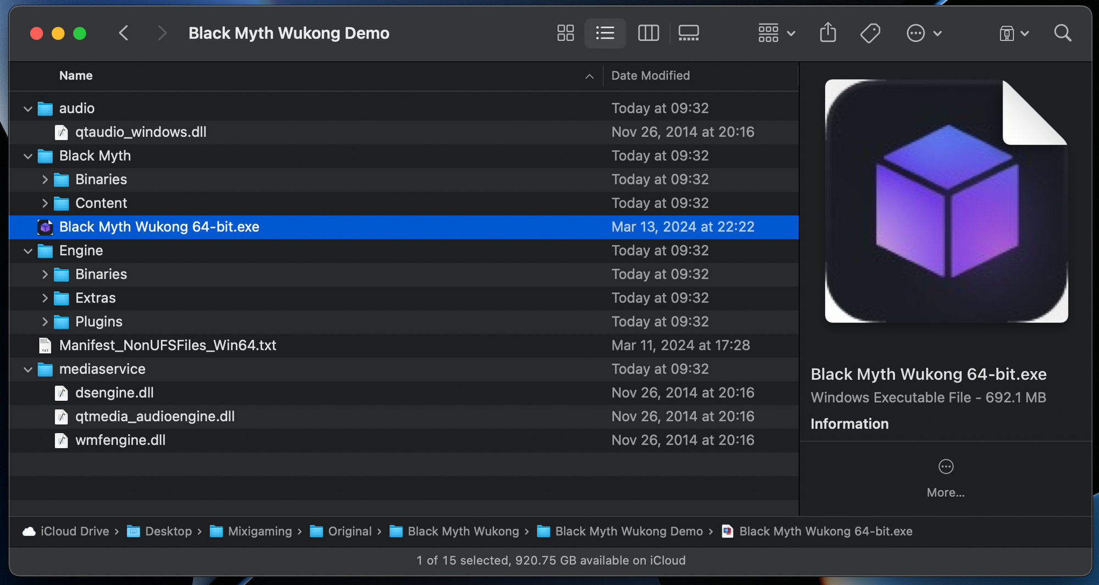This screenshot has width=1099, height=585.
Task: Collapse the audio folder
Action: tap(28, 109)
